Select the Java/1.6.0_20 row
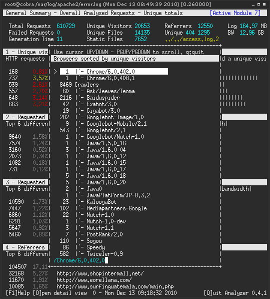The height and width of the screenshot is (299, 270). 95,182
